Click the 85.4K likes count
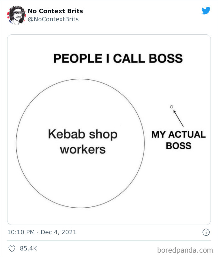Image resolution: width=218 pixels, height=257 pixels. (28, 249)
